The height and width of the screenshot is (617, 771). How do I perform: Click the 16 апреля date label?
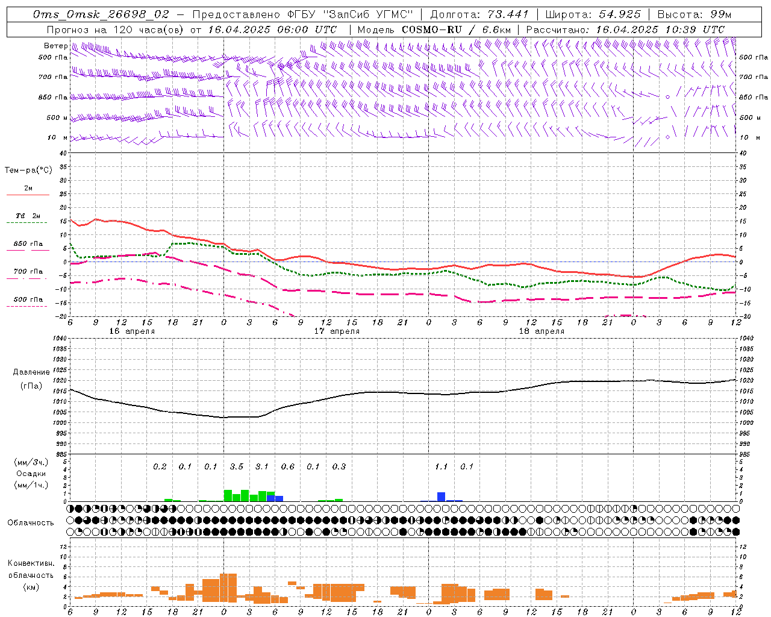click(132, 331)
